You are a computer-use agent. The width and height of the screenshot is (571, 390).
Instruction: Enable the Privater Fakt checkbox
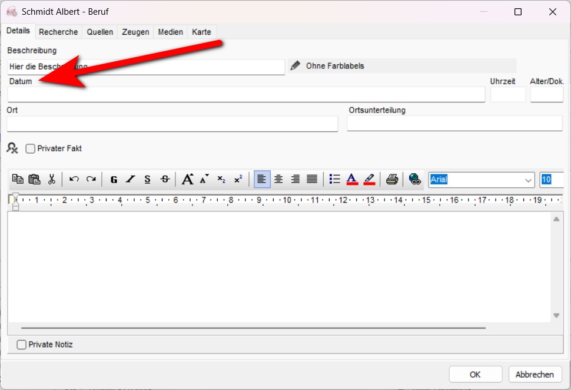tap(31, 149)
